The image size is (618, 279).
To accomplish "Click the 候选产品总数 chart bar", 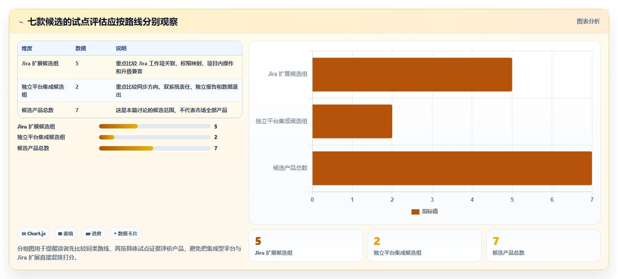I will 452,168.
